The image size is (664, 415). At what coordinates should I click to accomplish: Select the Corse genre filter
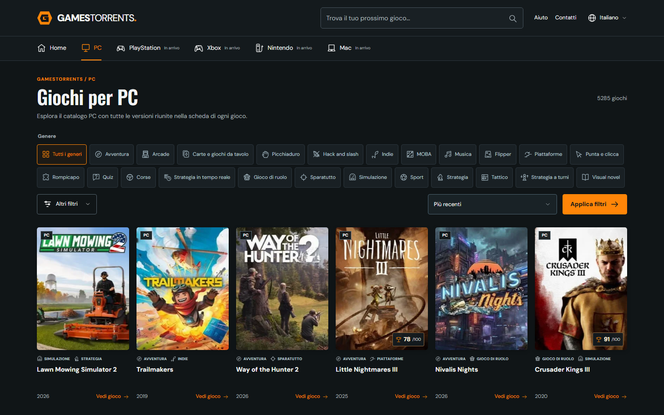click(x=138, y=178)
